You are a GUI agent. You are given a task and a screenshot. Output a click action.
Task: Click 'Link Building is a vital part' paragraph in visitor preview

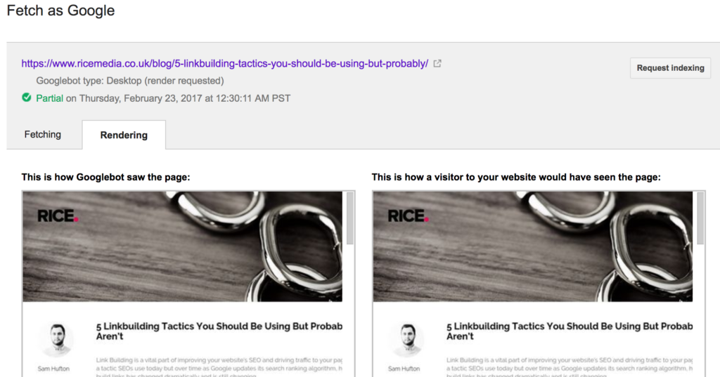(x=570, y=367)
